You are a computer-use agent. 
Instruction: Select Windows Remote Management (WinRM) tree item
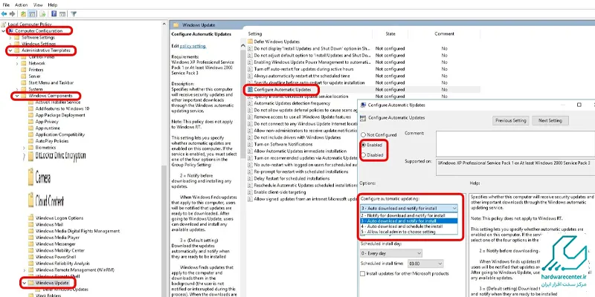tap(75, 270)
